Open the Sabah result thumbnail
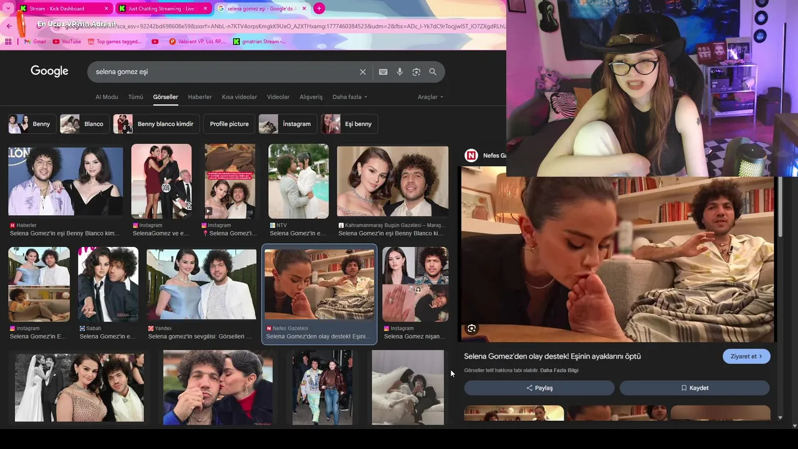 point(108,284)
